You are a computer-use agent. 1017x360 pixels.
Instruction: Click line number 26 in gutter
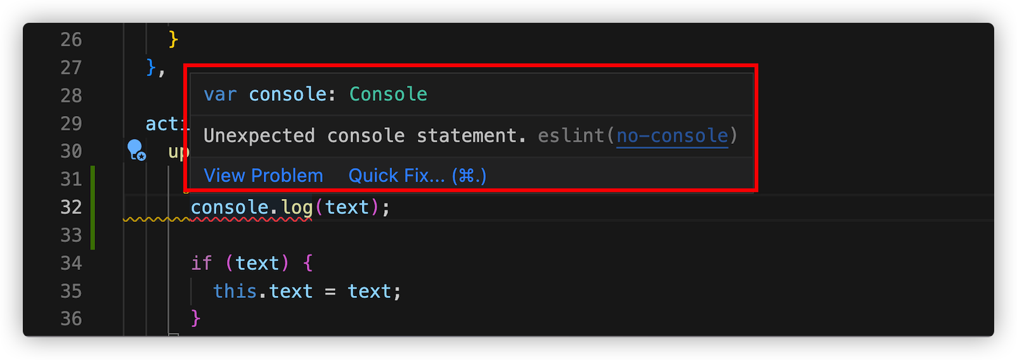(x=71, y=40)
